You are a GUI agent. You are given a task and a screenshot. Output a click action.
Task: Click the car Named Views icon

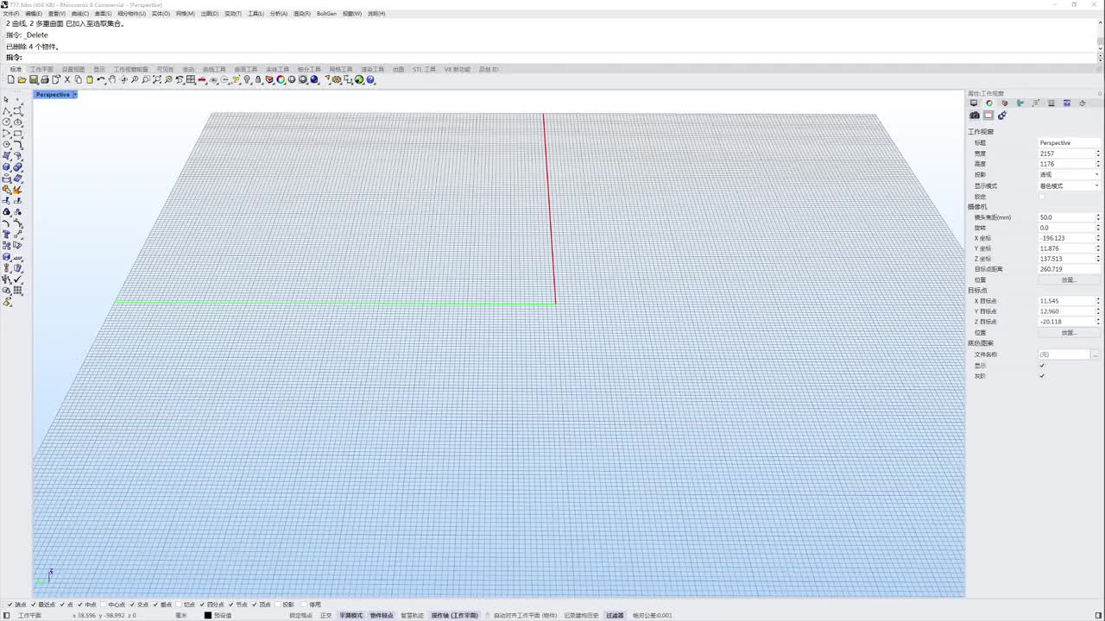click(202, 79)
